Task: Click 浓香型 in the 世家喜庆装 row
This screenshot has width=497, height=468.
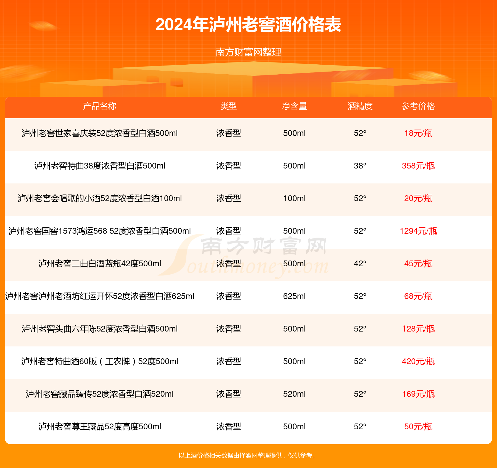Action: [229, 133]
